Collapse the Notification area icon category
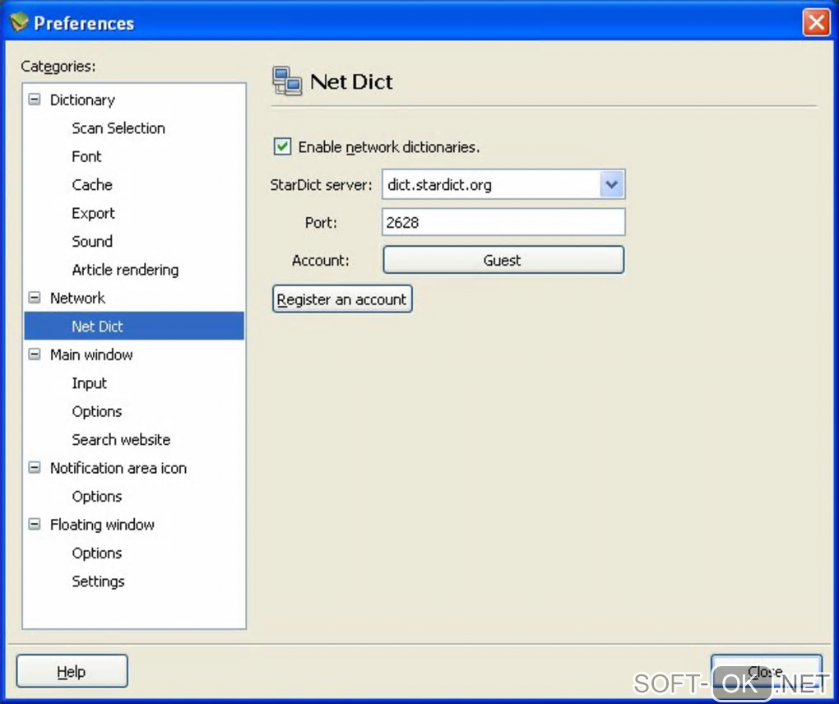The width and height of the screenshot is (839, 704). pos(35,467)
